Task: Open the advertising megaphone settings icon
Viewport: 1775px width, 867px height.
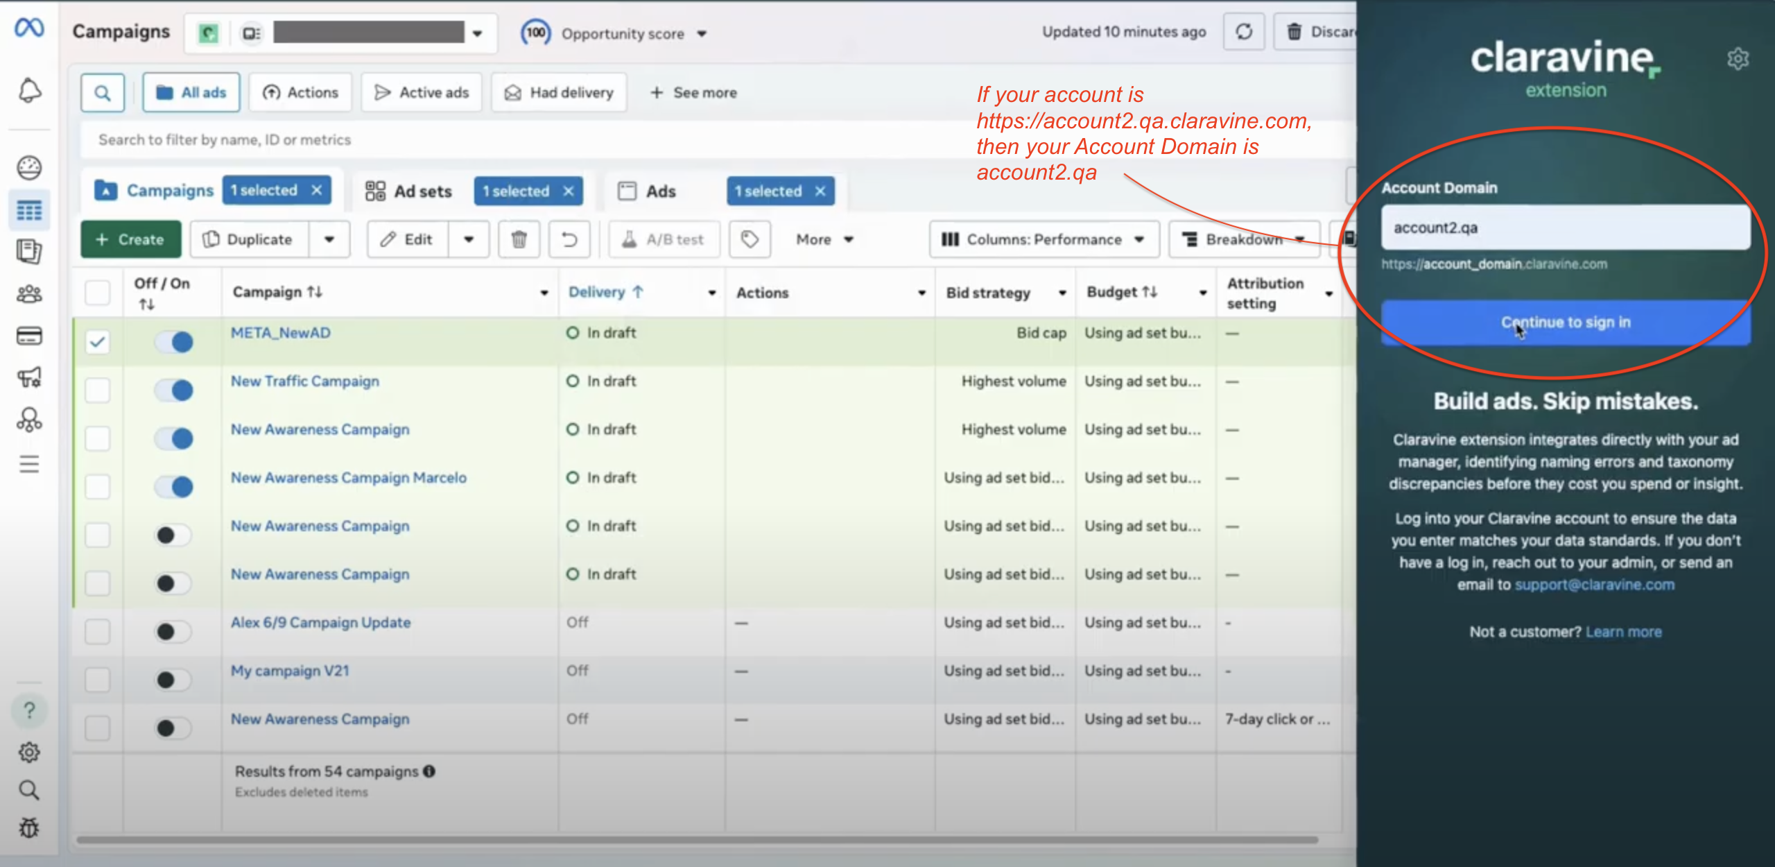Action: click(29, 378)
